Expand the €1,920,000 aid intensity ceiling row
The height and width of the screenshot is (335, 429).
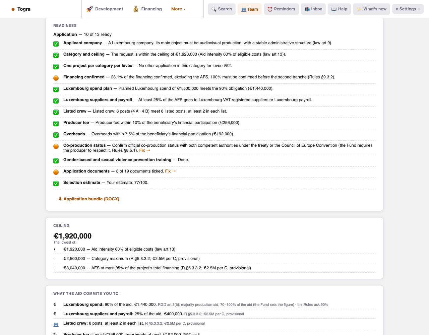(214, 249)
